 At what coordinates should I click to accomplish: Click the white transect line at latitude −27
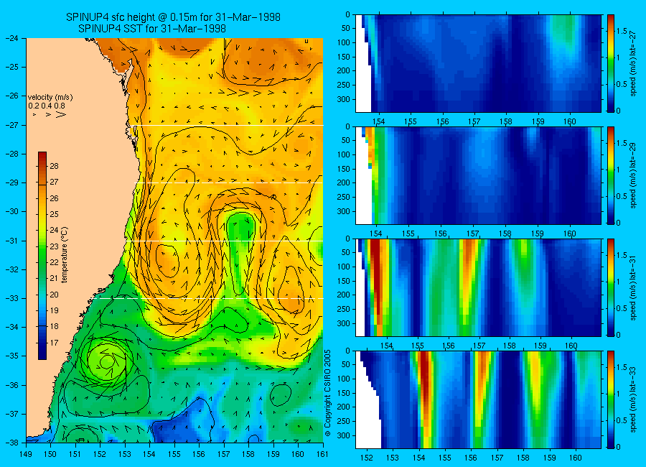click(x=230, y=125)
